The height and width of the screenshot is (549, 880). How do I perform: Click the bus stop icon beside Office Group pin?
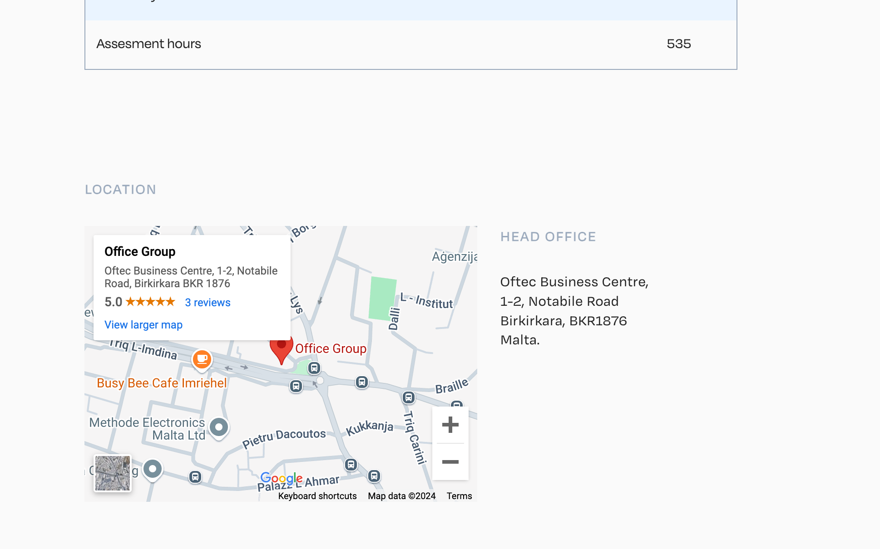pos(314,368)
